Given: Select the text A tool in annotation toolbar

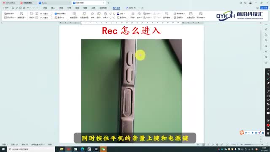Looking at the screenshot, I should click(268, 109).
